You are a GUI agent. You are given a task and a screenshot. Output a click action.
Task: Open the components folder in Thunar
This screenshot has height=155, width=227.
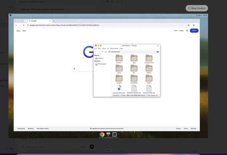tap(149, 59)
